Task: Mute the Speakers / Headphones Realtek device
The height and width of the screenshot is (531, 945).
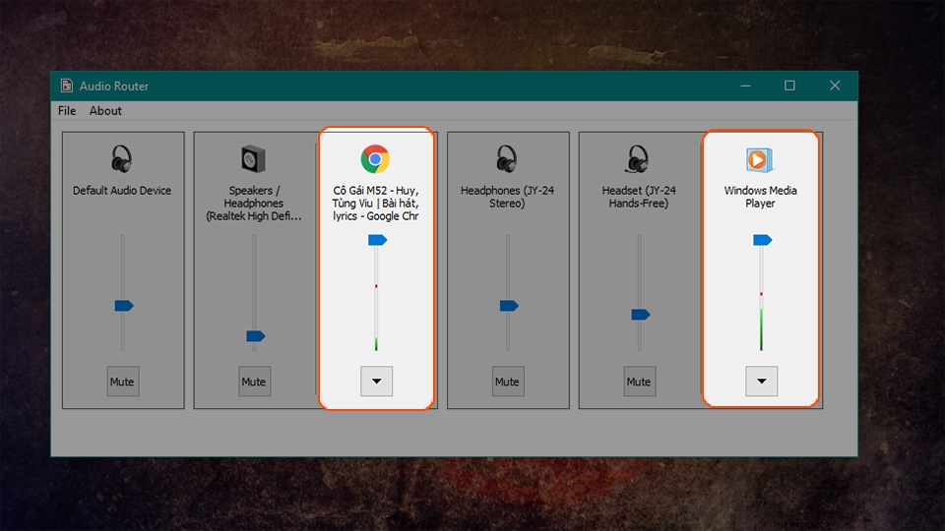Action: point(254,382)
